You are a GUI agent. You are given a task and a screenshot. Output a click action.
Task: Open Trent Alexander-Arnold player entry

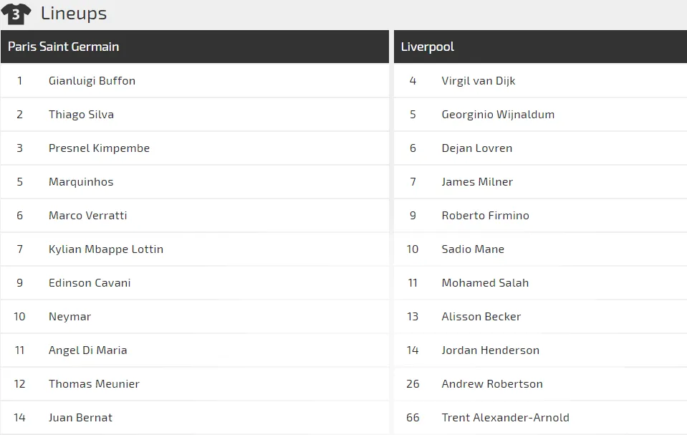click(x=540, y=418)
